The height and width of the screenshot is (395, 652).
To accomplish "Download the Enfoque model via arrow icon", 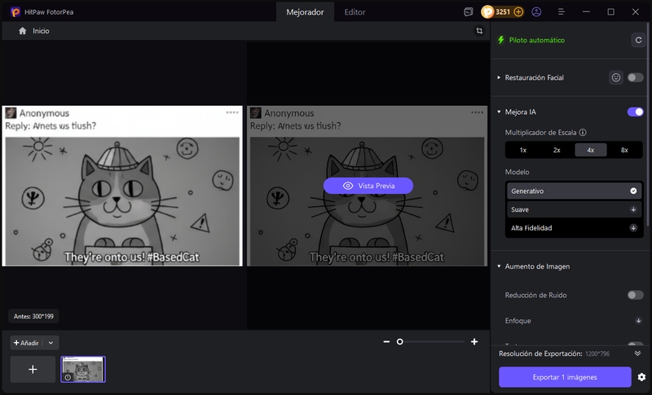I will tap(638, 321).
